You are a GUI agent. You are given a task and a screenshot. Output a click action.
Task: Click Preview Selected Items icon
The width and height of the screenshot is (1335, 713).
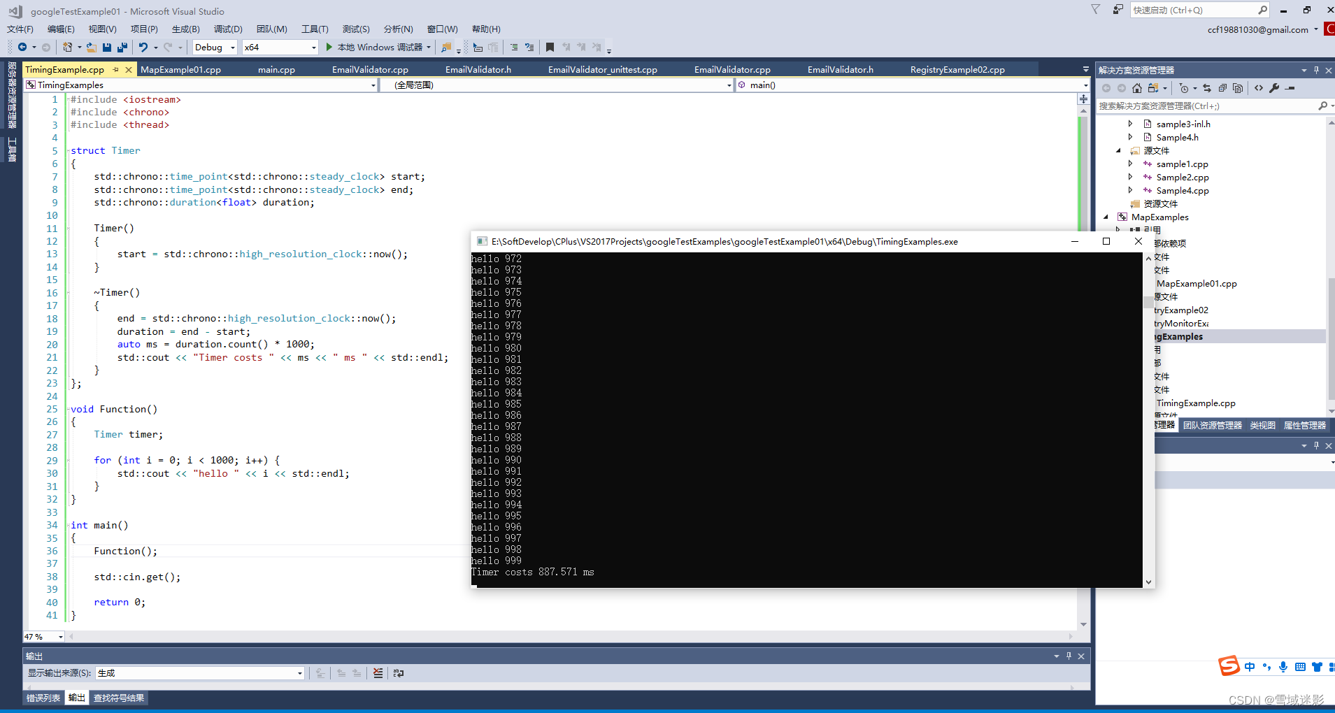pos(1290,88)
